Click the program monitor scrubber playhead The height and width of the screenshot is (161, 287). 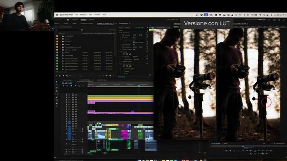[x=243, y=146]
